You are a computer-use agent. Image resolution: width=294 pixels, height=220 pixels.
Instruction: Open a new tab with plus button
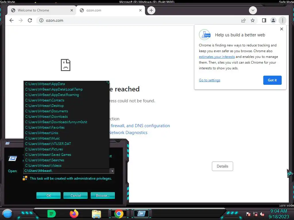(151, 10)
